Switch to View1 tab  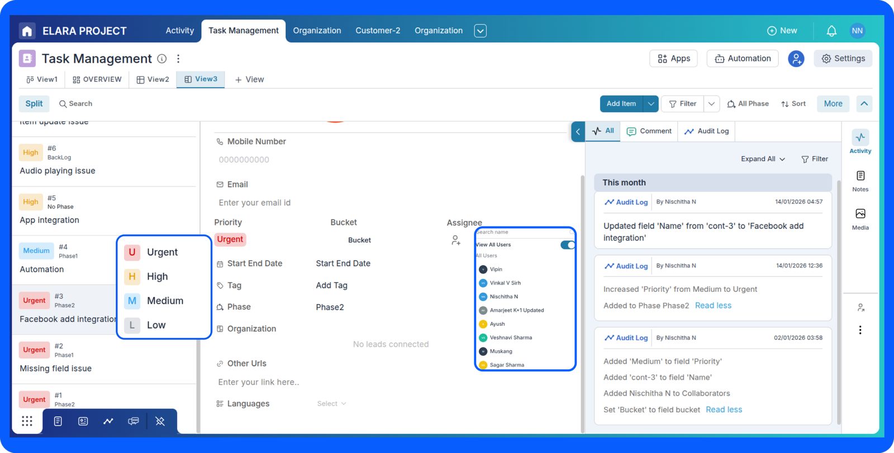point(42,80)
